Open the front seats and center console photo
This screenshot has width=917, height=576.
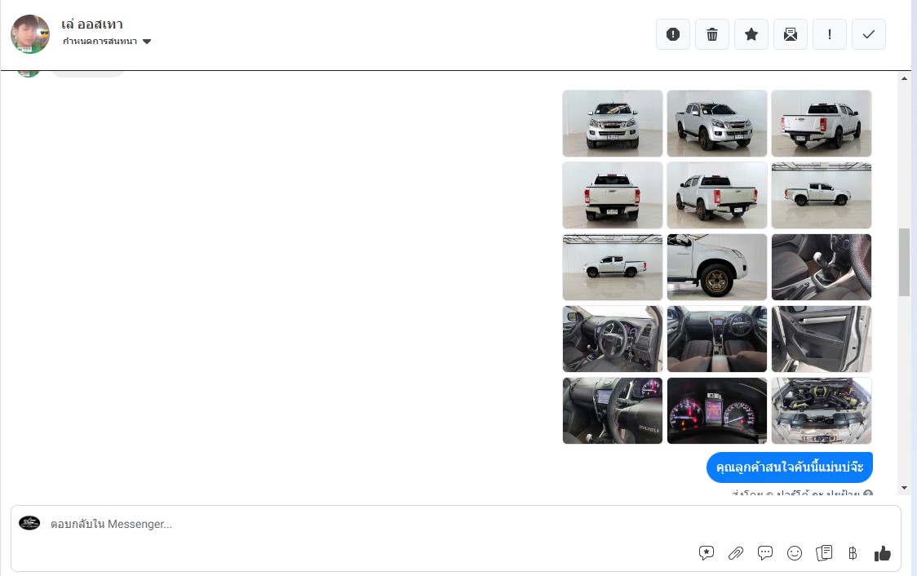pyautogui.click(x=717, y=339)
